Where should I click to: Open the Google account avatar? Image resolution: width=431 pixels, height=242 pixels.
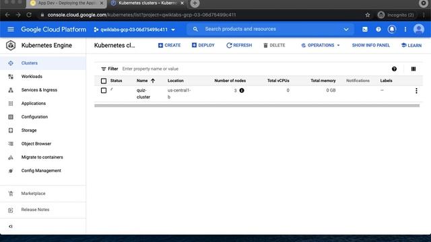pos(419,29)
